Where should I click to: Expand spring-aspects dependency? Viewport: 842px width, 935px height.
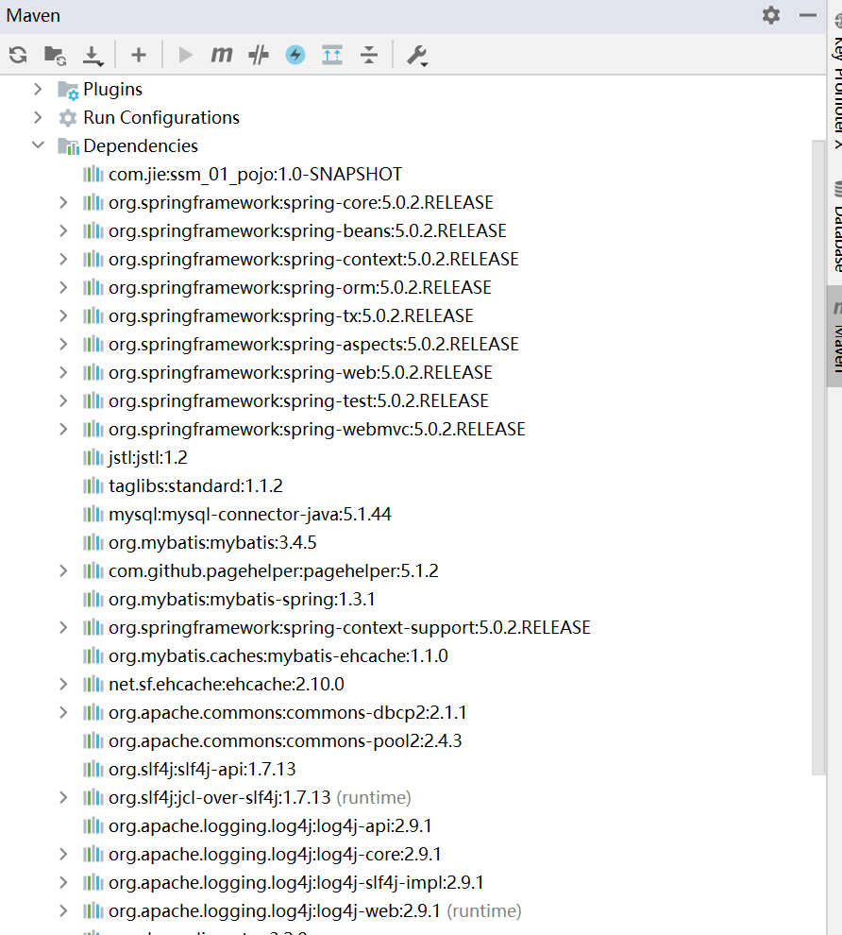[x=64, y=344]
